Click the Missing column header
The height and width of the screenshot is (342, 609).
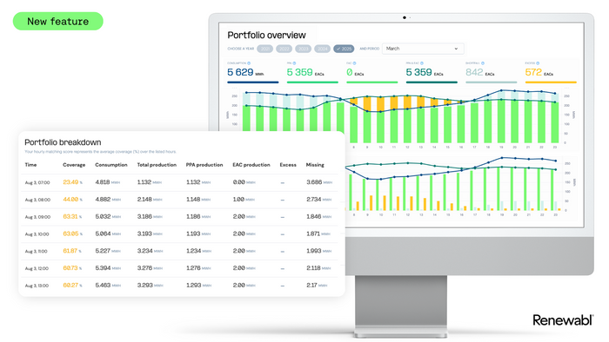pyautogui.click(x=315, y=165)
